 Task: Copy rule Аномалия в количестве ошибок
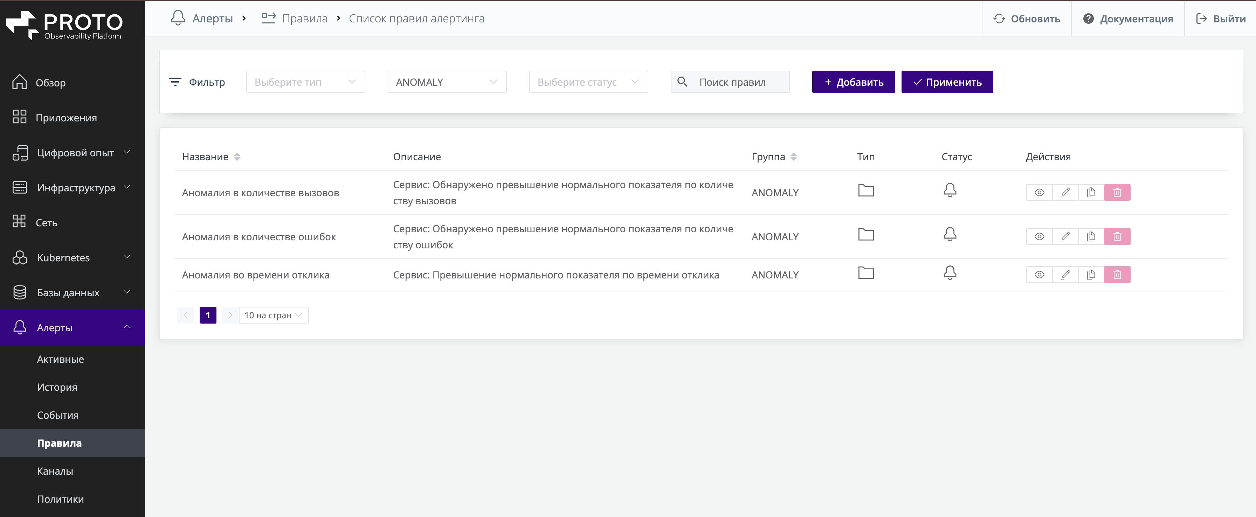click(1091, 236)
